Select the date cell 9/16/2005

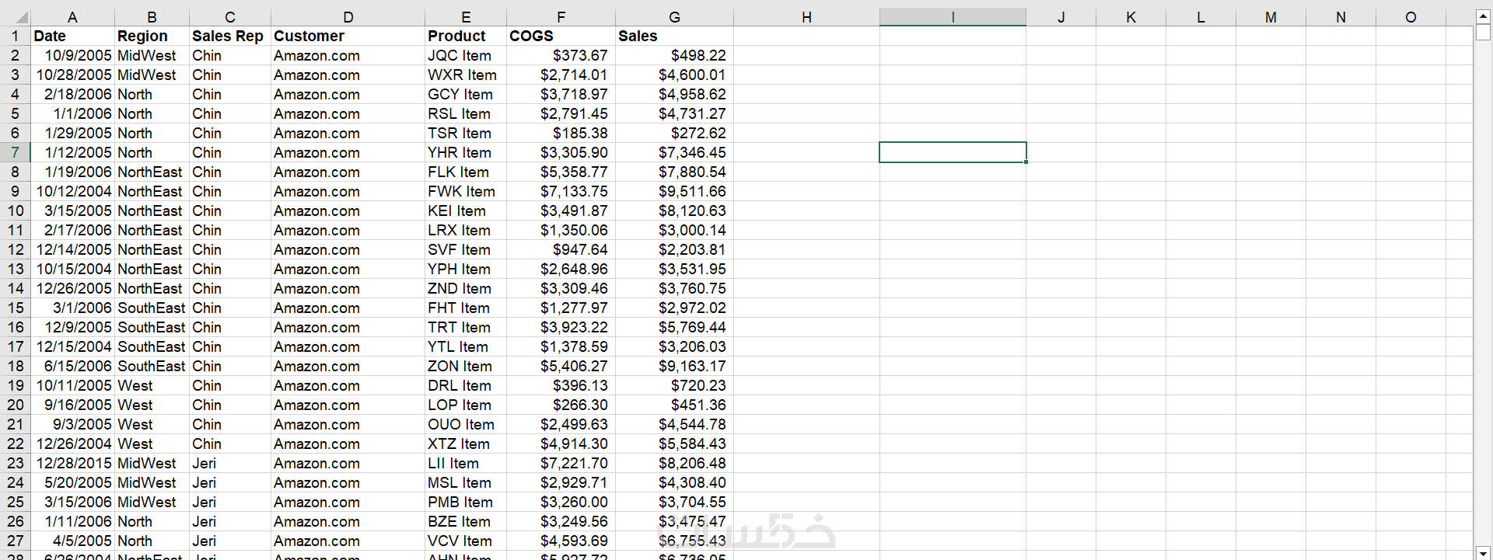pos(72,405)
